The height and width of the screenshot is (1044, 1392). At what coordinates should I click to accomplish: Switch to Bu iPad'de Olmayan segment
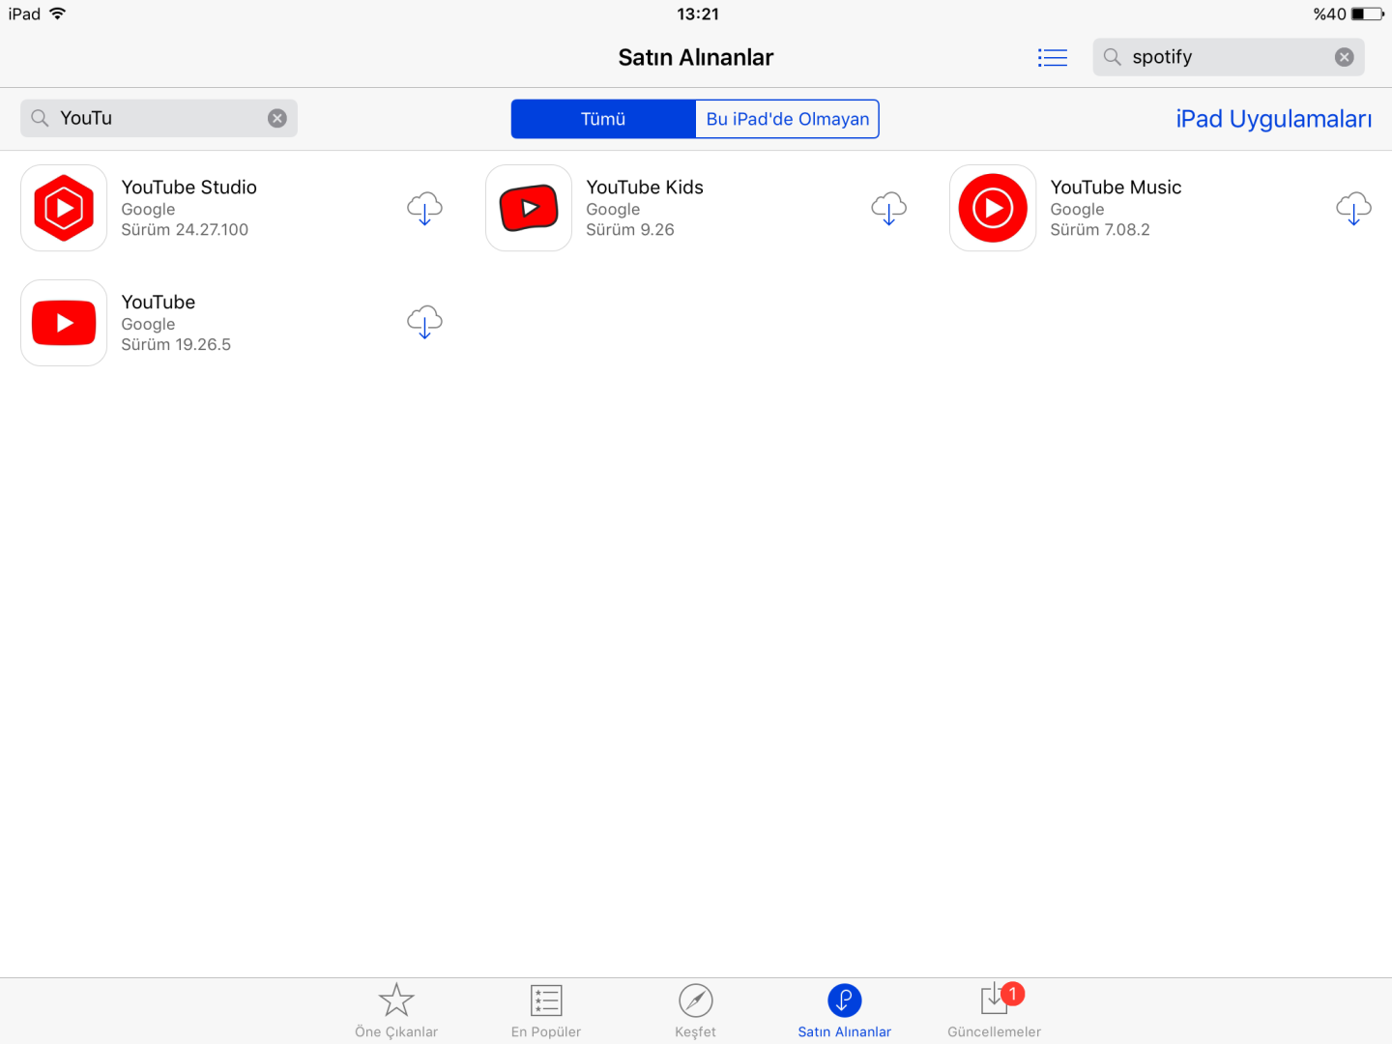pos(787,119)
